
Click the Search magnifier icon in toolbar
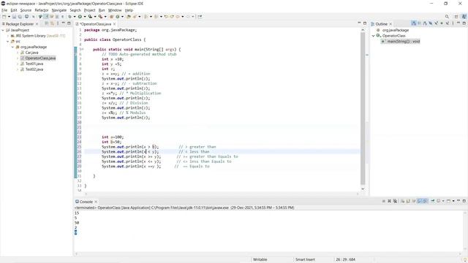click(x=447, y=17)
